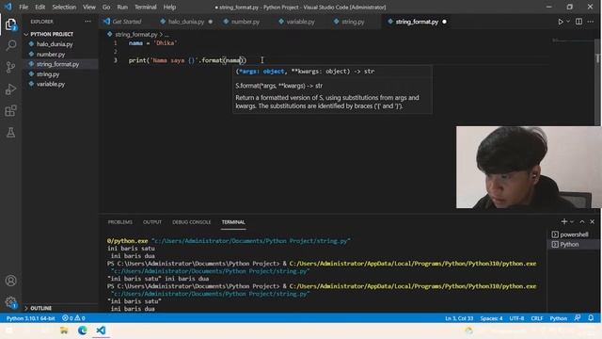The image size is (602, 339).
Task: Open the Help menu
Action: pyautogui.click(x=169, y=7)
